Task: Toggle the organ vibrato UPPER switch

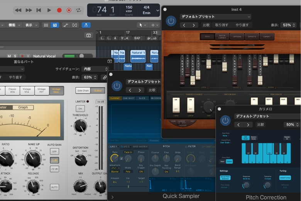Action: 176,105
